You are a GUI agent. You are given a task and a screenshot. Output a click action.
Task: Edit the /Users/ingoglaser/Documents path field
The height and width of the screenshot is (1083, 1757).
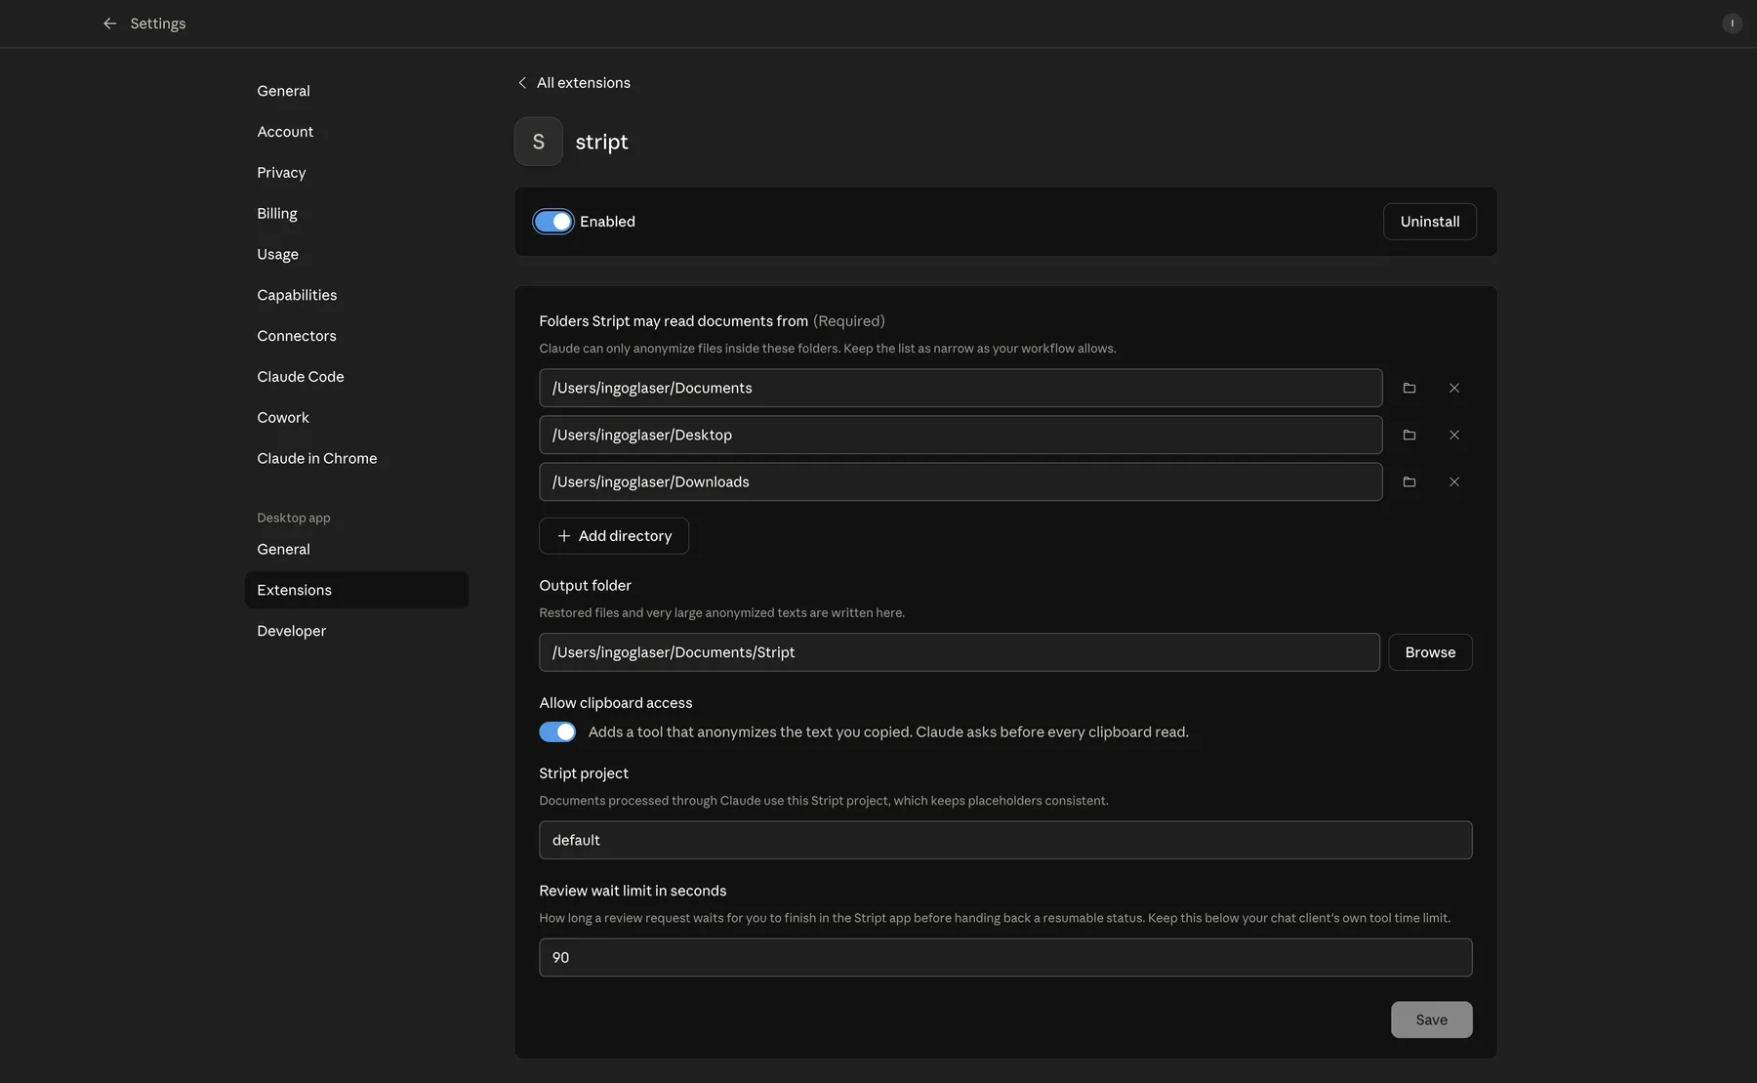[960, 388]
